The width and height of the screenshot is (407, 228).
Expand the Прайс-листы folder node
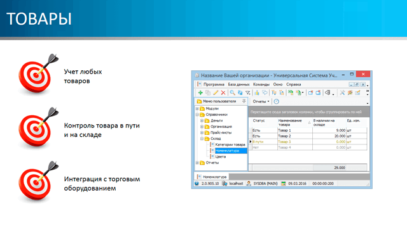tap(202, 132)
